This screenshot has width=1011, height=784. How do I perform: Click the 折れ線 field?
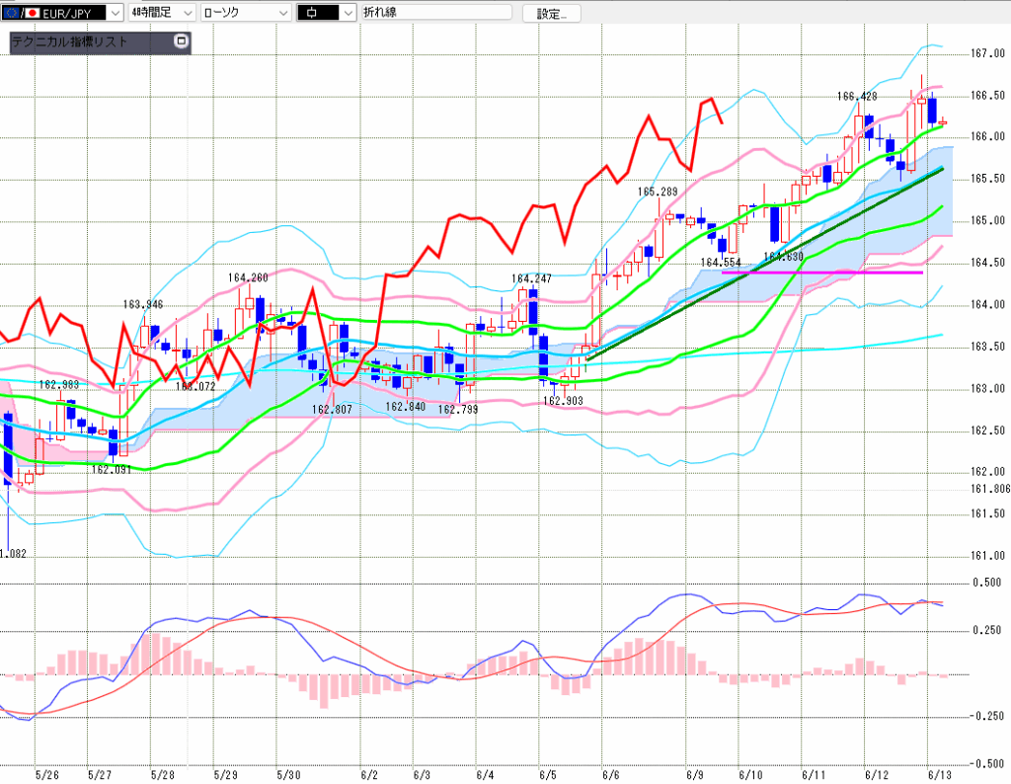click(436, 12)
